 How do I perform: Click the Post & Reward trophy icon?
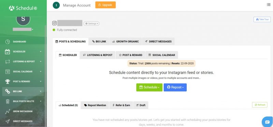pyautogui.click(x=8, y=82)
